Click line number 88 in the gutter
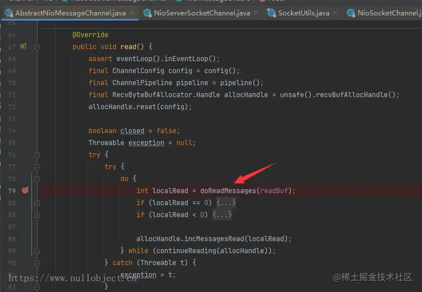This screenshot has height=292, width=422. click(x=12, y=239)
